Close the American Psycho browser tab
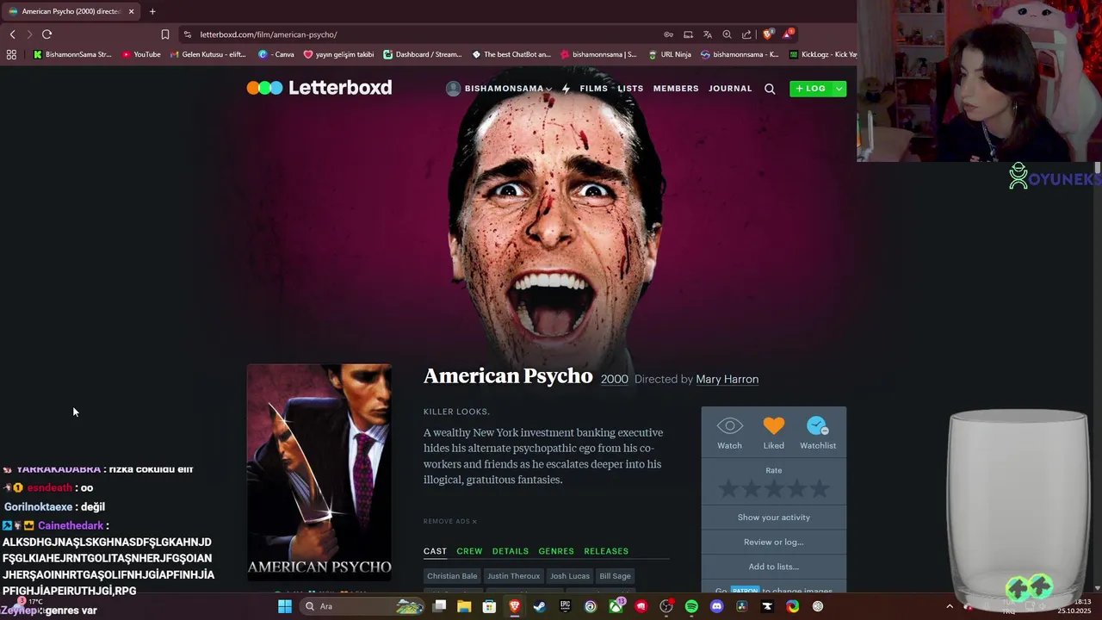Viewport: 1102px width, 620px height. pos(131,11)
